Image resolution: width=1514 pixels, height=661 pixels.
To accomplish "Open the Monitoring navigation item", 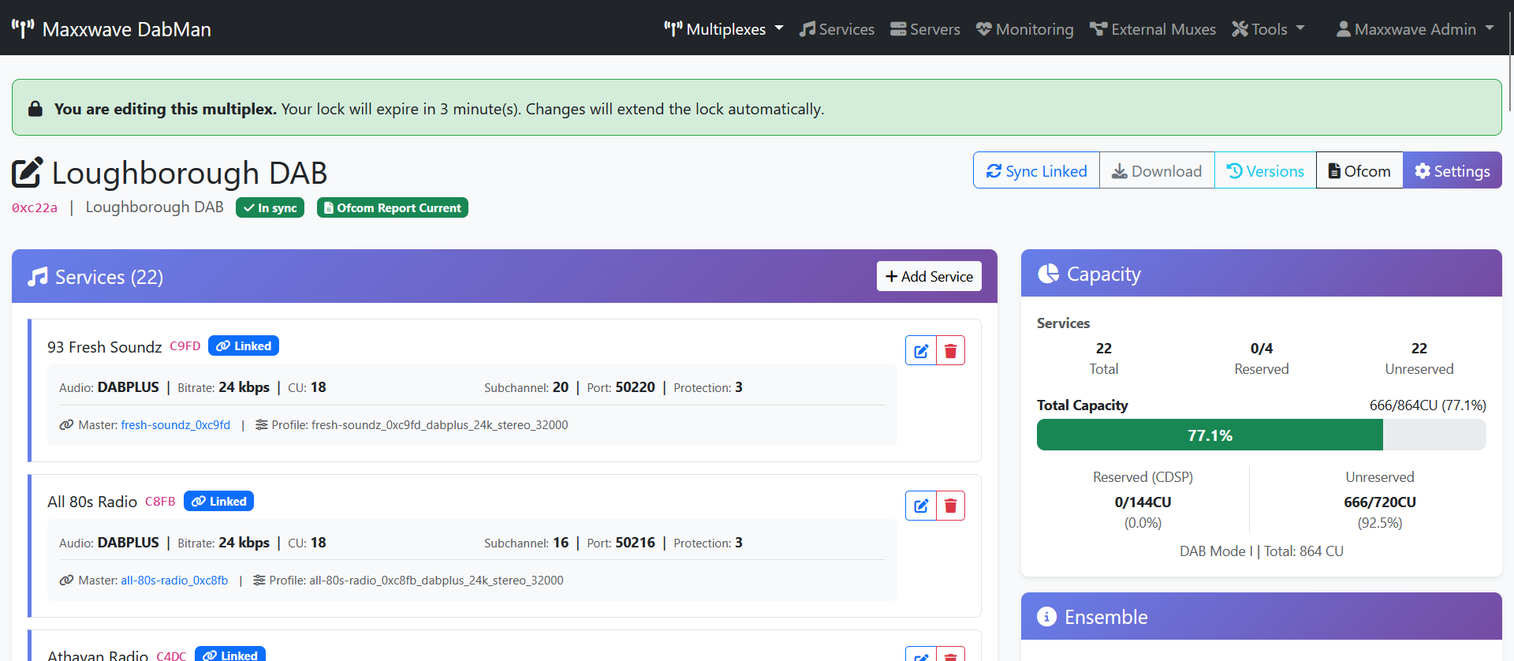I will coord(1024,29).
